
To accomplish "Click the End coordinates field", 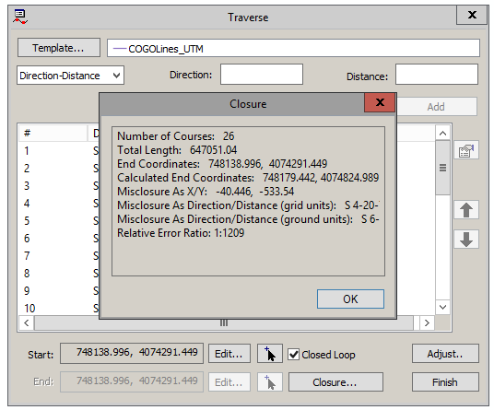I will coord(132,381).
